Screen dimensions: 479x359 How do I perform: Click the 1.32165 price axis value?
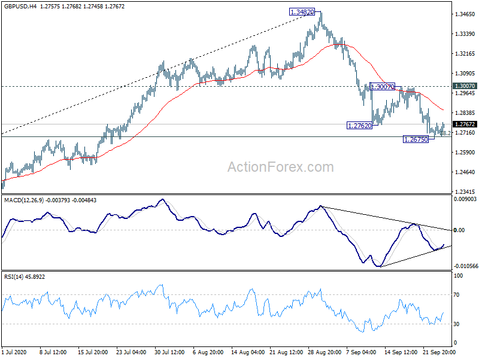click(465, 54)
